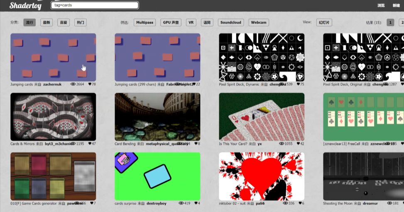Toggle the Webcam filter

click(x=259, y=22)
